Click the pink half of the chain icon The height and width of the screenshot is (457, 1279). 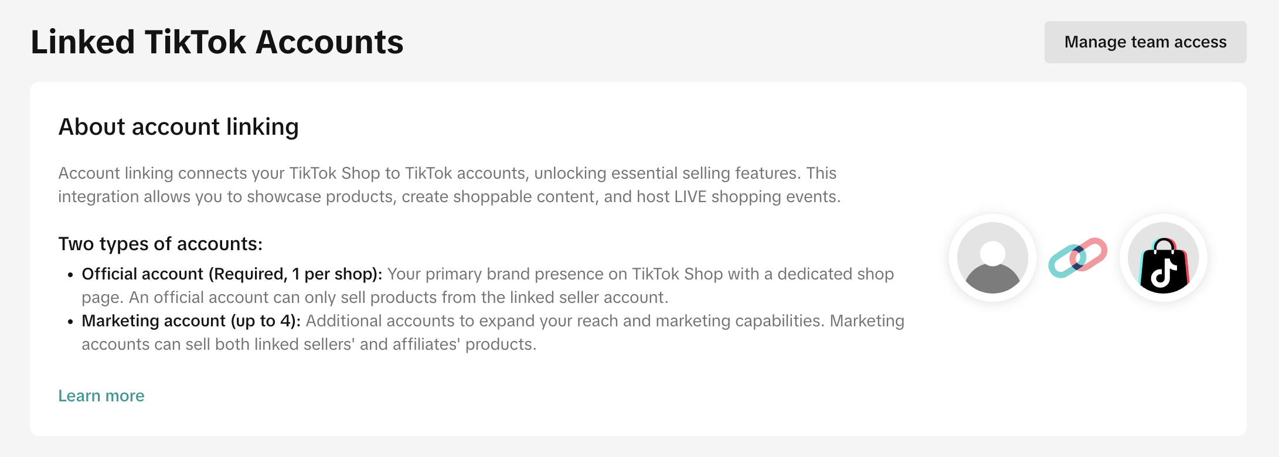coord(1094,251)
